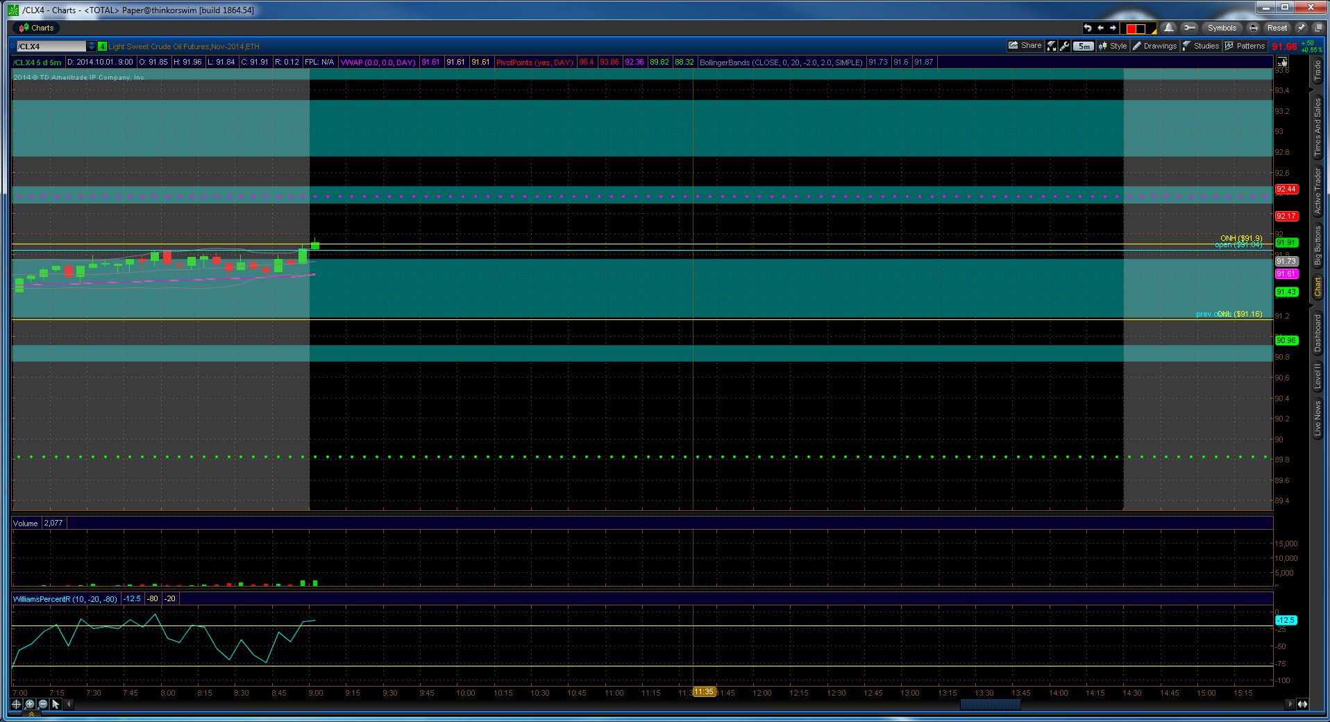Click the BollingerBands study label
The image size is (1330, 722).
click(x=781, y=62)
